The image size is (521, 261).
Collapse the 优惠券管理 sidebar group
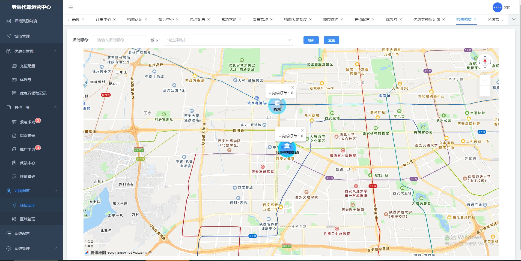pos(31,51)
